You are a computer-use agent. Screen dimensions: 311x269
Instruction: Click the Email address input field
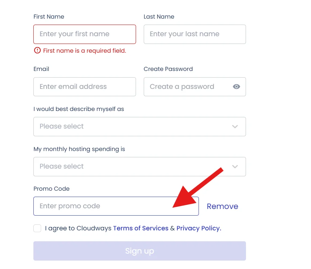(84, 87)
